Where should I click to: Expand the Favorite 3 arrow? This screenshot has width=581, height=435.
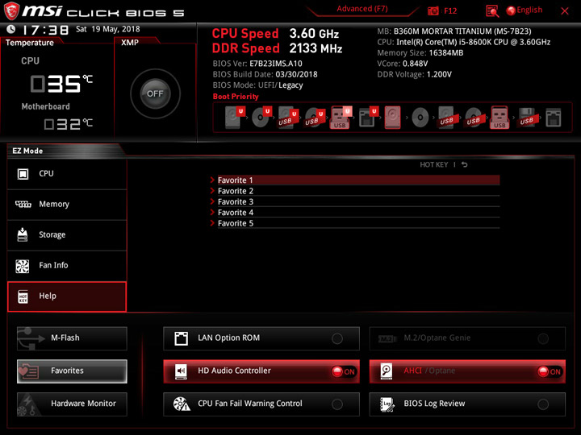pyautogui.click(x=212, y=201)
